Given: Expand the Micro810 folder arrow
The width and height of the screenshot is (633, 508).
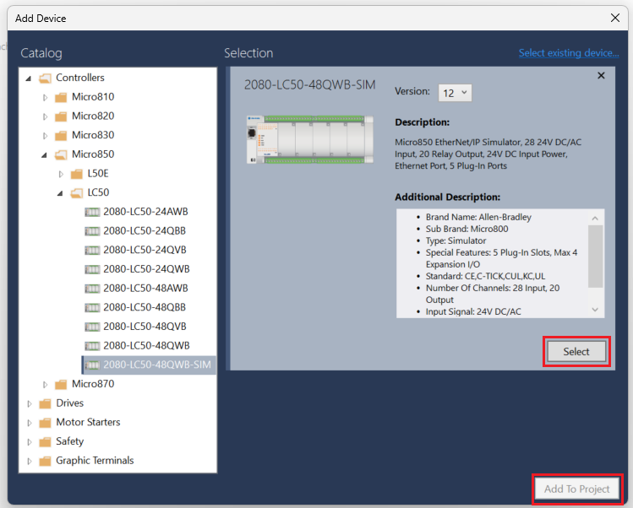Looking at the screenshot, I should pyautogui.click(x=45, y=98).
